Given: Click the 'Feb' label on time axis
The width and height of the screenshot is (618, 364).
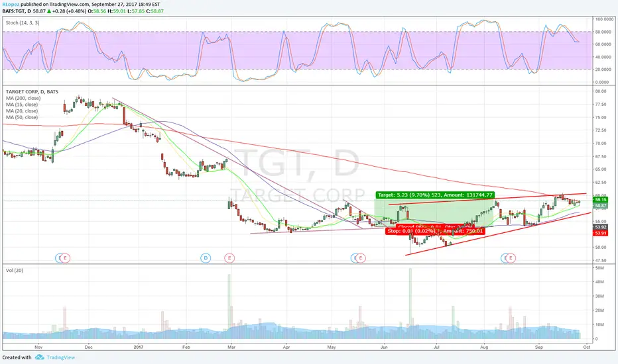Looking at the screenshot, I should [x=186, y=347].
